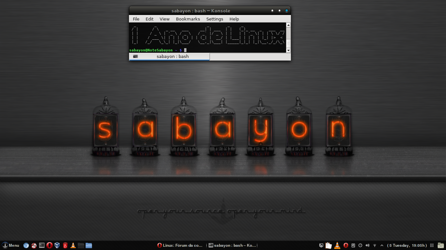Switch to Linux: Fórum taskbar entry
This screenshot has height=250, width=446.
tap(180, 245)
